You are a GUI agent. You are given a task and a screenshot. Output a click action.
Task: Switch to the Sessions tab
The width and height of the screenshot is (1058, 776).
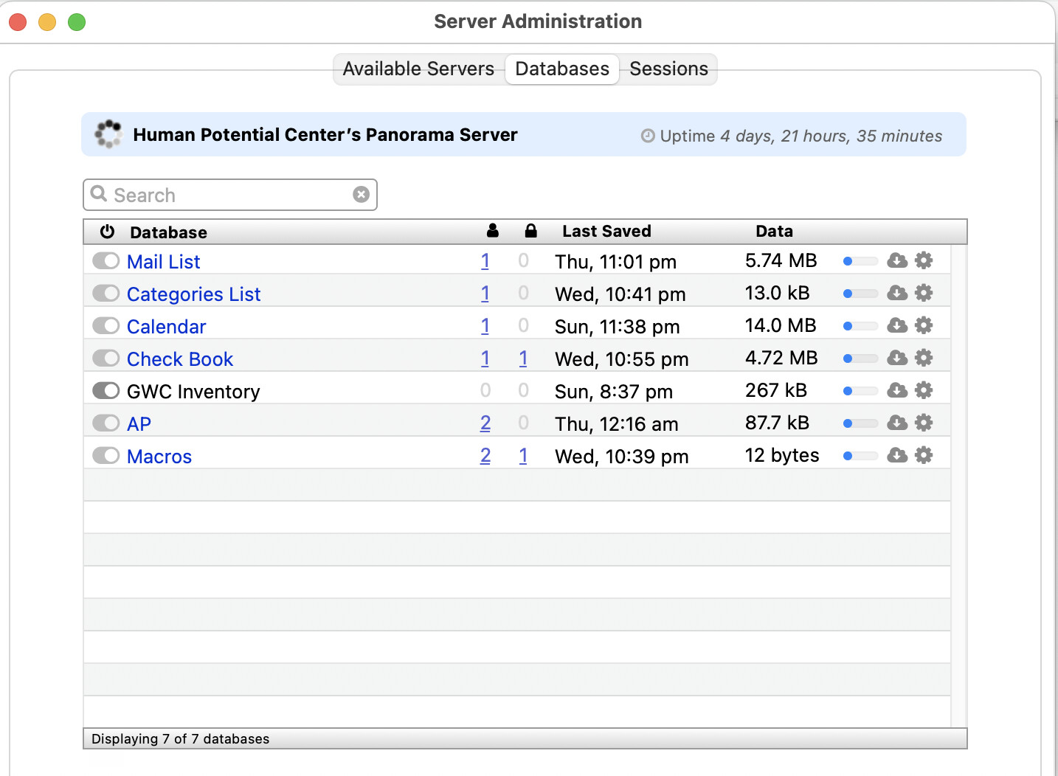tap(668, 69)
